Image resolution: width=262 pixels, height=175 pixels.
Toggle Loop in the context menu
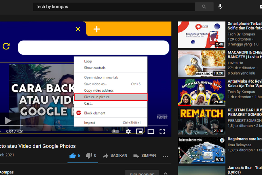pos(88,61)
